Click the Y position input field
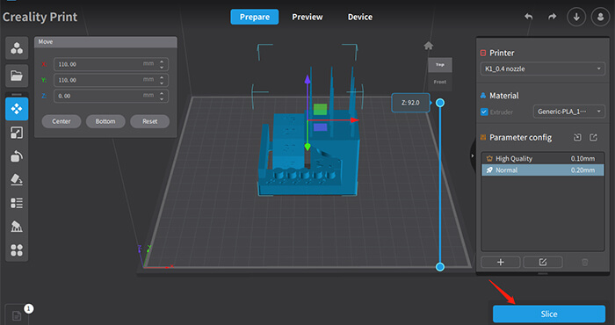 point(111,80)
